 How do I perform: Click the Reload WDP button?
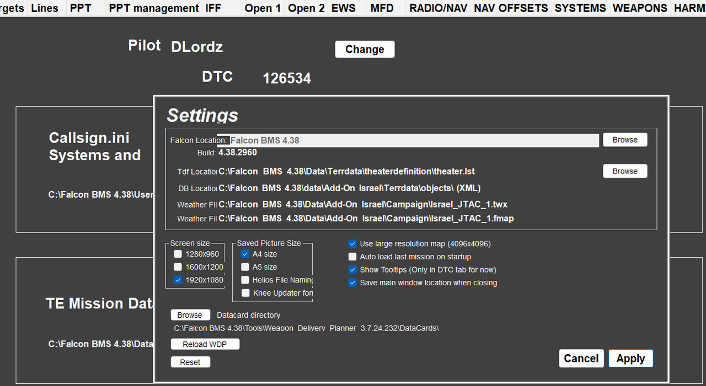point(205,344)
